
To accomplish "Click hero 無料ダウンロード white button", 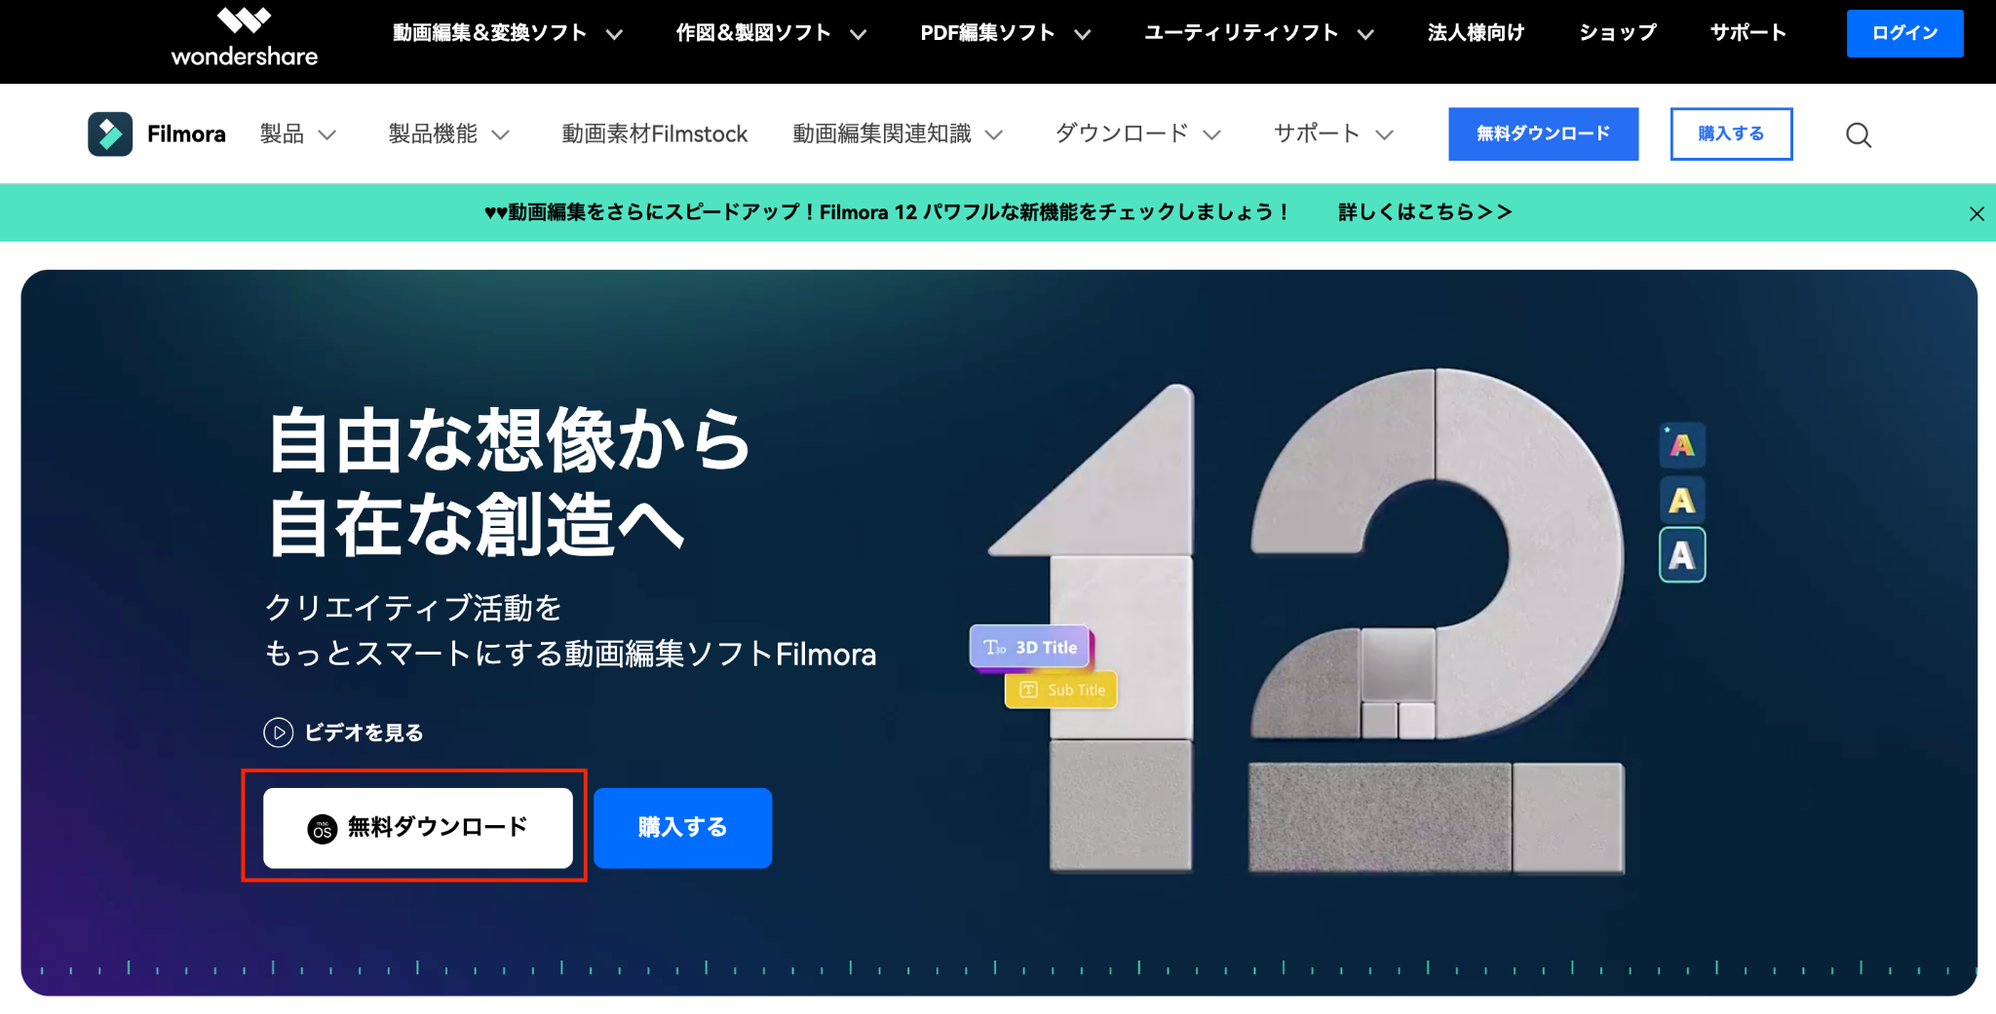I will 418,827.
